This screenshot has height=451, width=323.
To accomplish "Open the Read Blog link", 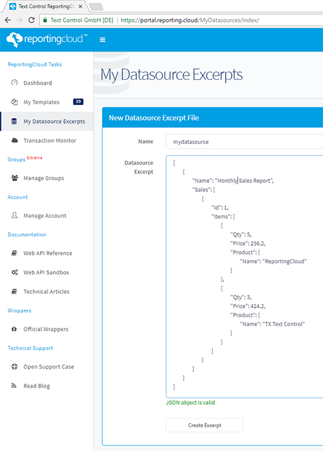I will tap(36, 386).
